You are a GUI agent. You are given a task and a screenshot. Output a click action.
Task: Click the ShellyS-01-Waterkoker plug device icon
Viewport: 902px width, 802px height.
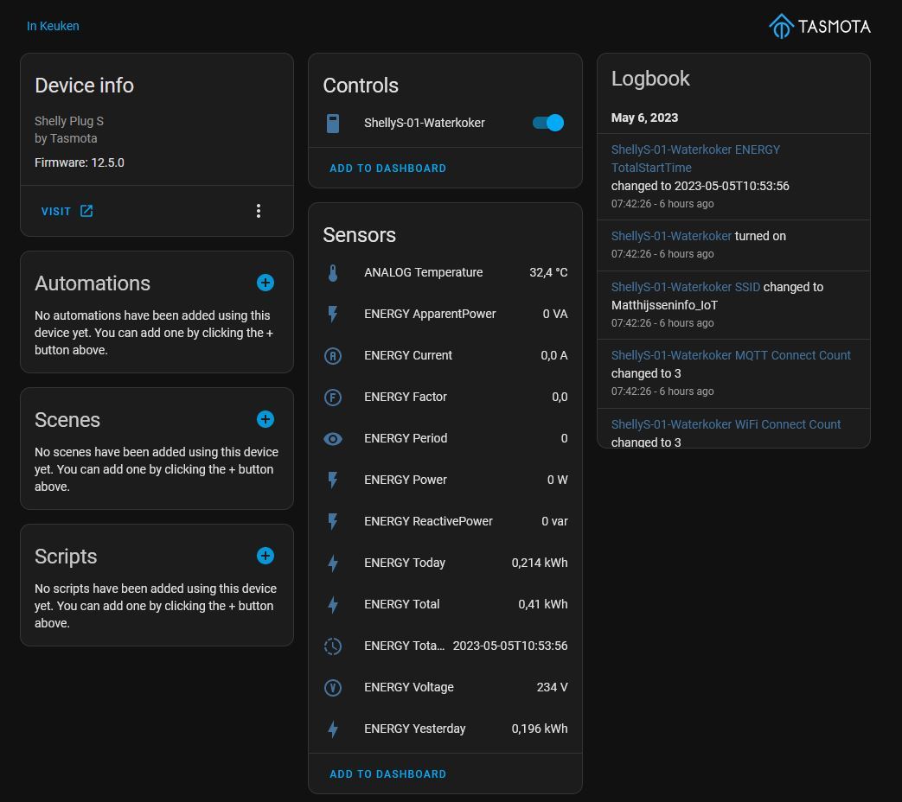(x=333, y=124)
